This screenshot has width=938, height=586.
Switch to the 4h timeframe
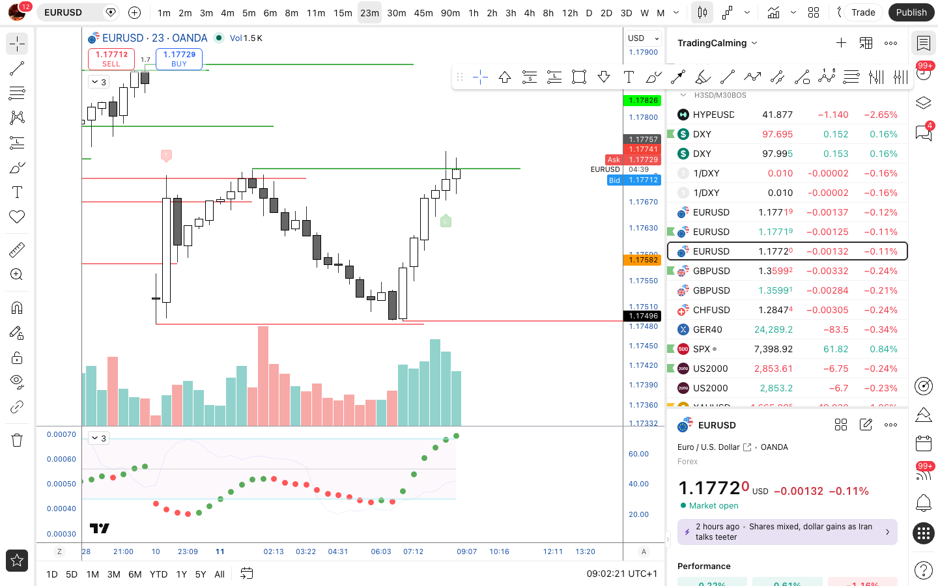click(530, 12)
